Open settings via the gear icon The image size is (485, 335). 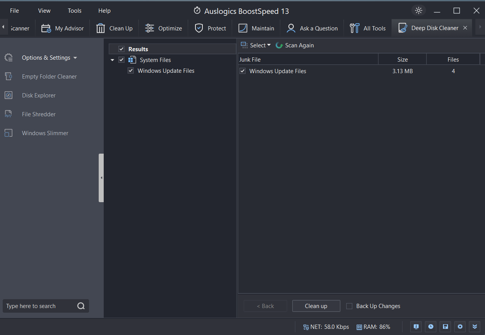click(x=460, y=327)
